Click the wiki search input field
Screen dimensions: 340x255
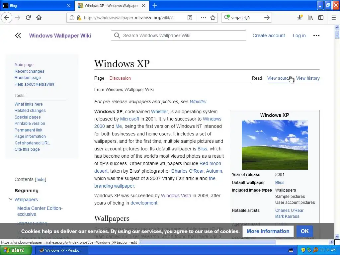point(178,36)
